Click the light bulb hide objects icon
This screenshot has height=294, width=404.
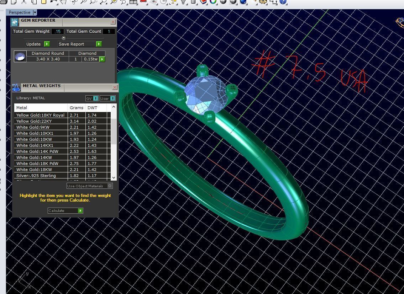click(x=183, y=2)
